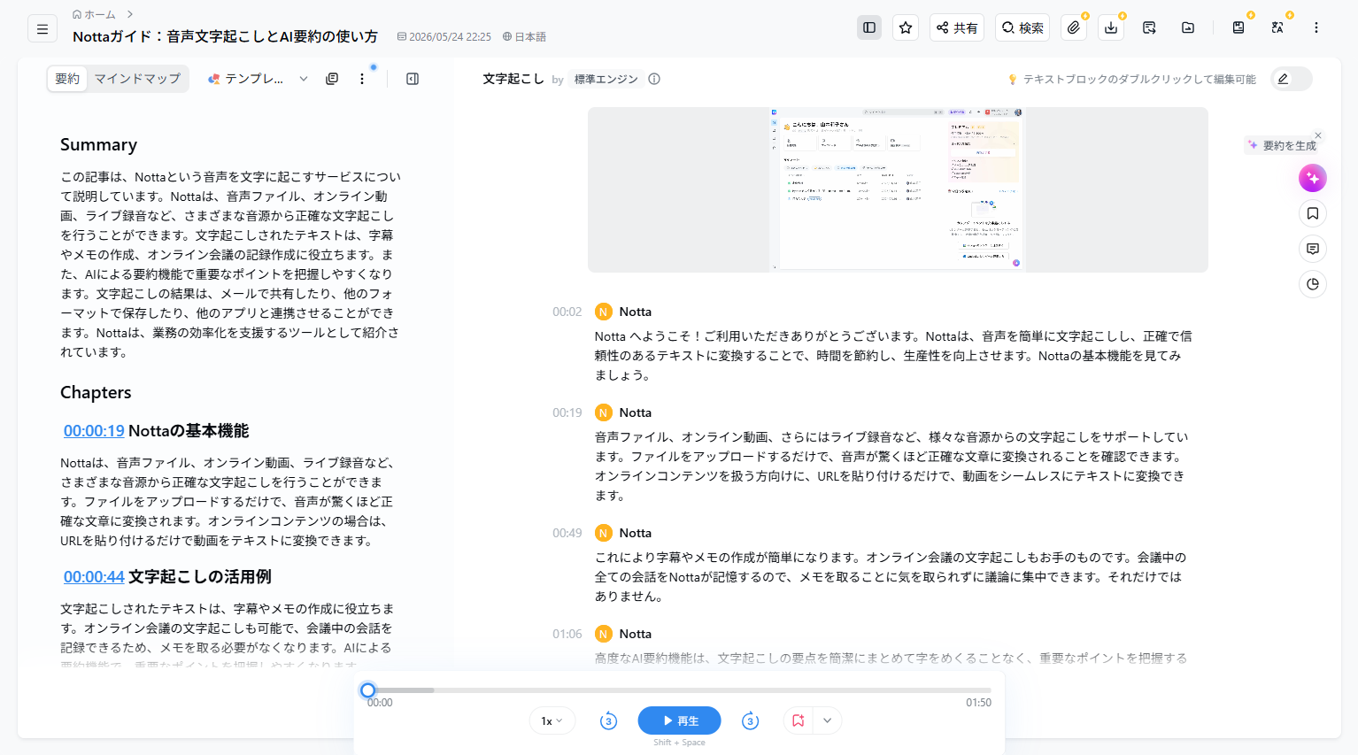Add a bookmark flag at playback position

coord(798,720)
